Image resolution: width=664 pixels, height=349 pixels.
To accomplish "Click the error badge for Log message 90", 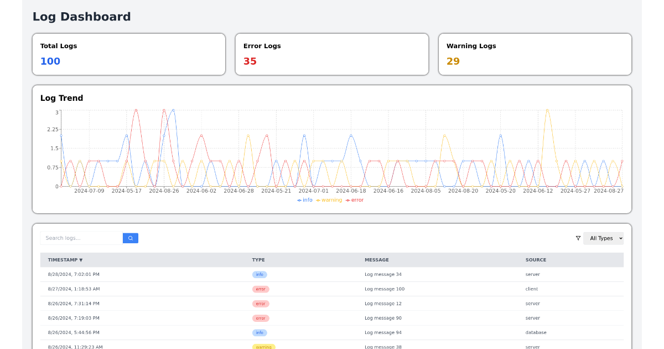I will tap(261, 318).
